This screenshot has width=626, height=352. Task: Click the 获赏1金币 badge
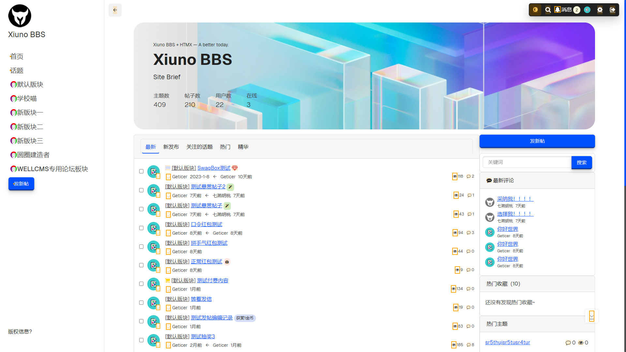pos(245,318)
